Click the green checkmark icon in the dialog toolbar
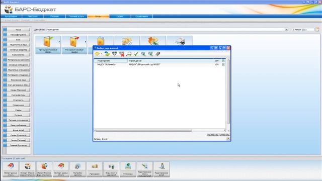 click(x=136, y=54)
